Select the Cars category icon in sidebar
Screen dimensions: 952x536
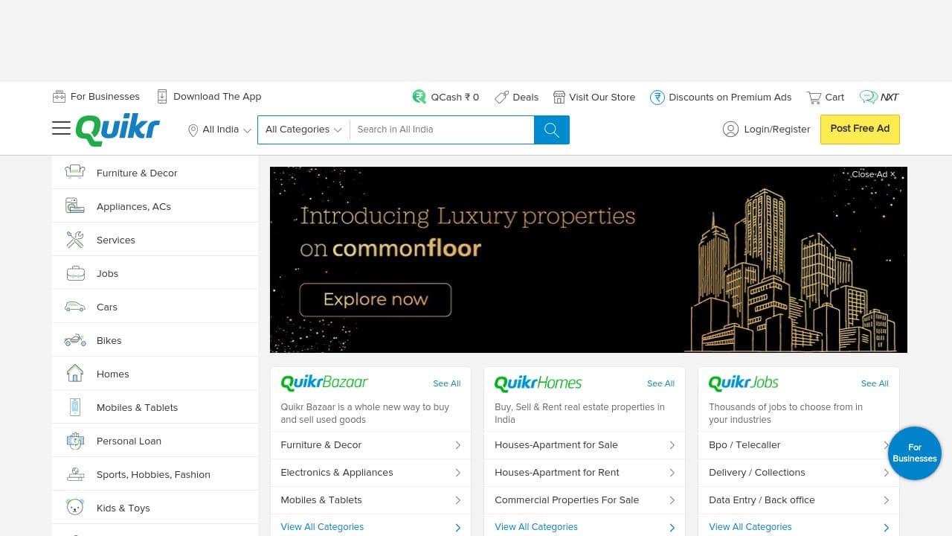coord(74,306)
